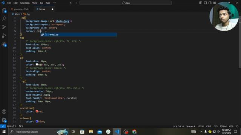Open the red color swatch picker
Screen dimensions: 241x135
pyautogui.click(x=37, y=111)
